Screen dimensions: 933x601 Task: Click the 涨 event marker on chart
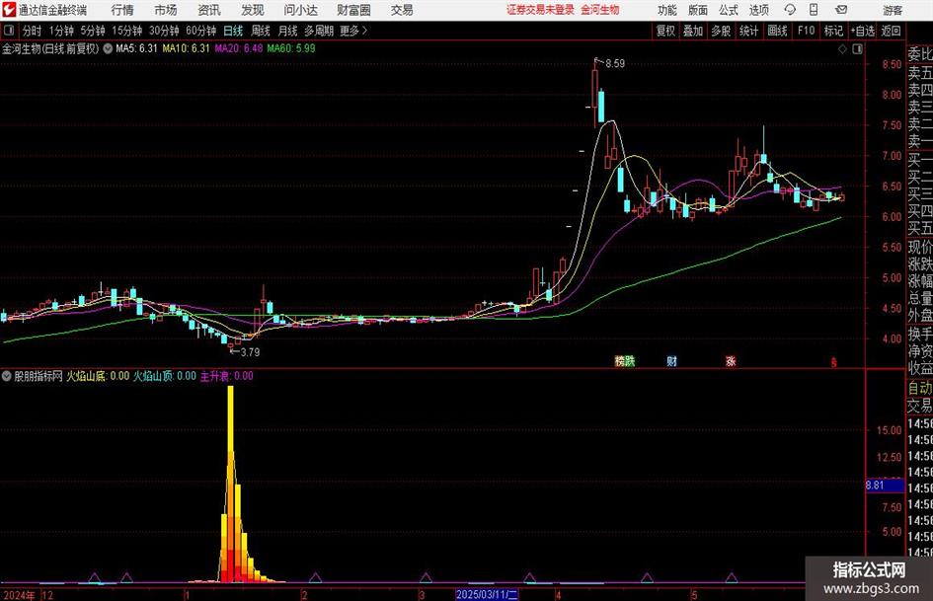tap(731, 360)
